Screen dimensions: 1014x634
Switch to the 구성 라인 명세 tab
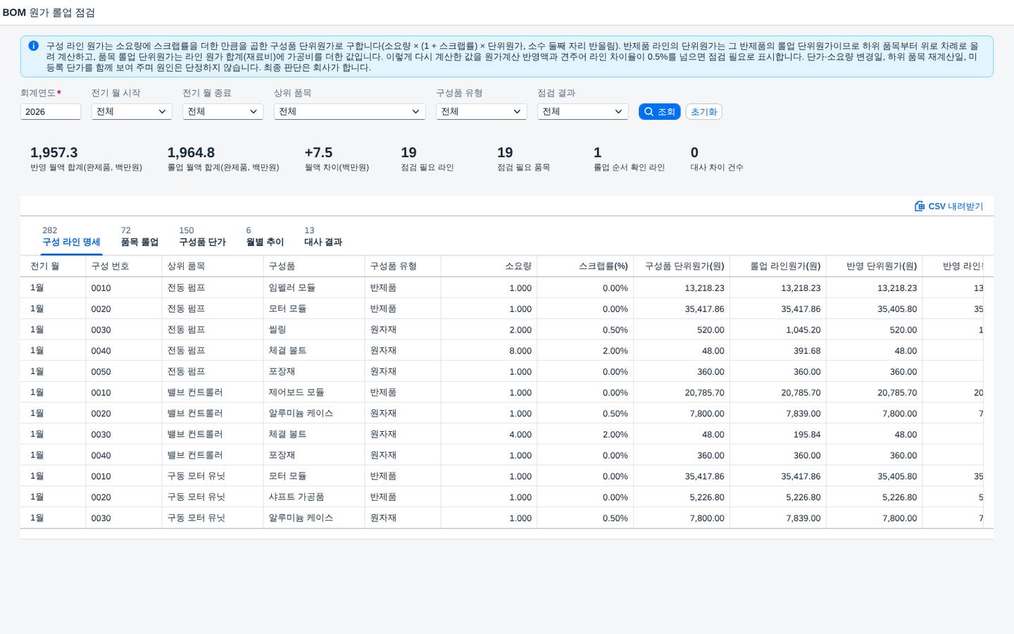[71, 237]
